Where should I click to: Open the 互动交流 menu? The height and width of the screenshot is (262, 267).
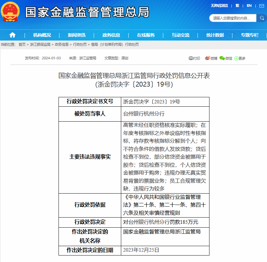click(180, 35)
